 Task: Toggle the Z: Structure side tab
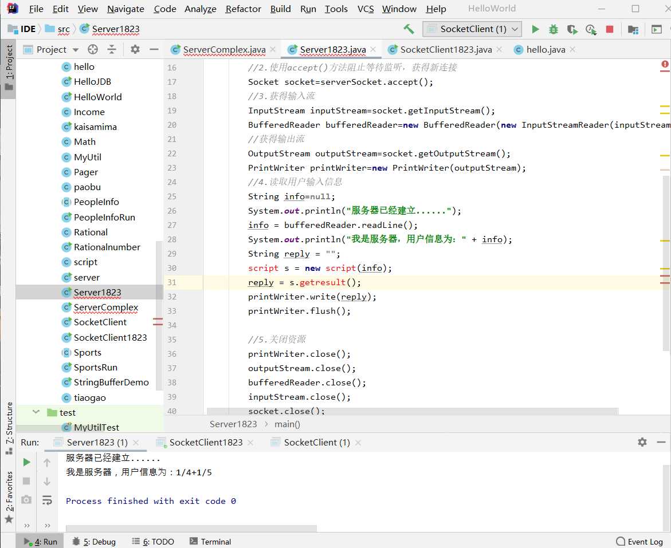pyautogui.click(x=9, y=428)
